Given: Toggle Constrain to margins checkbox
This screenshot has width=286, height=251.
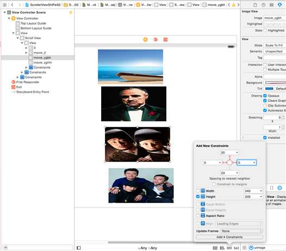Looking at the screenshot, I should click(214, 184).
